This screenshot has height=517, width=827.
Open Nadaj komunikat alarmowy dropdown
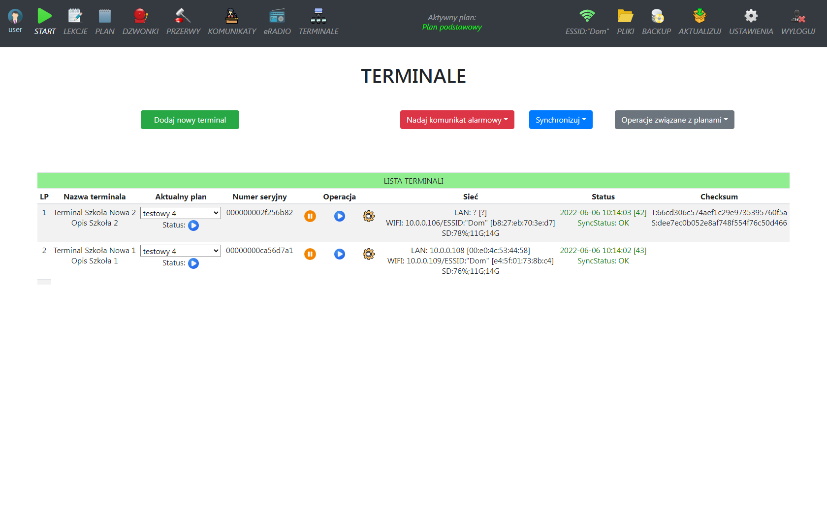[x=457, y=120]
